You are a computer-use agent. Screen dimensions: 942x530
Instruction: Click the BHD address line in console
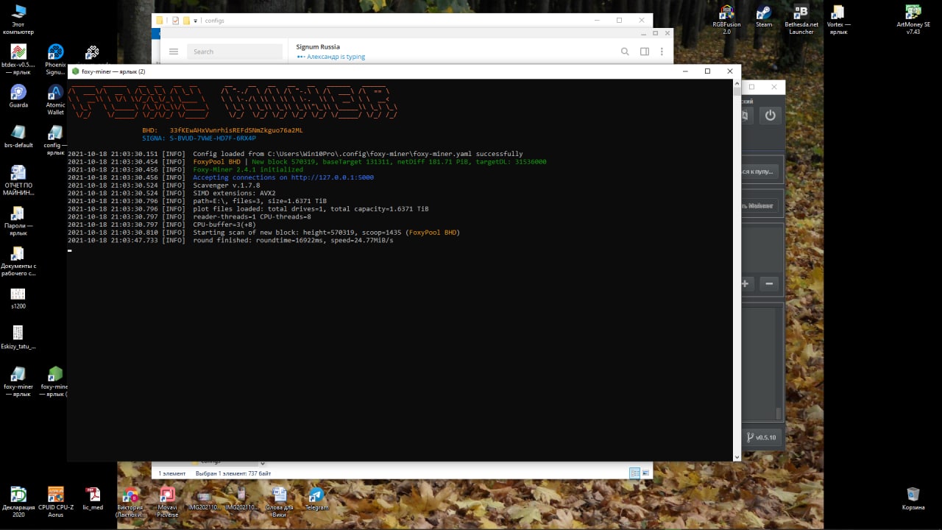click(223, 130)
